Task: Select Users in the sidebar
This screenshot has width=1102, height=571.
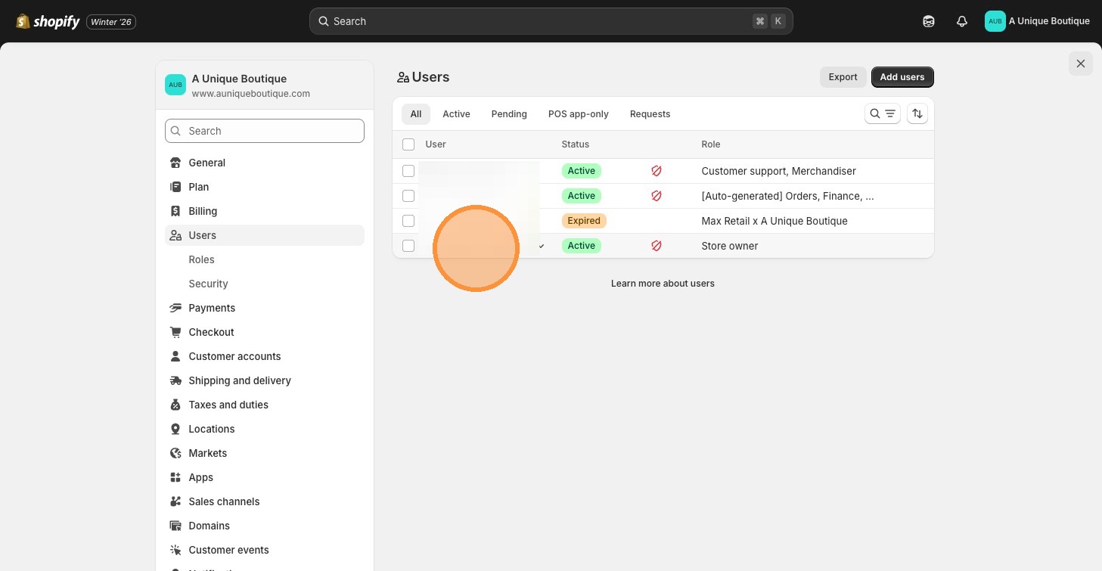Action: [x=265, y=235]
